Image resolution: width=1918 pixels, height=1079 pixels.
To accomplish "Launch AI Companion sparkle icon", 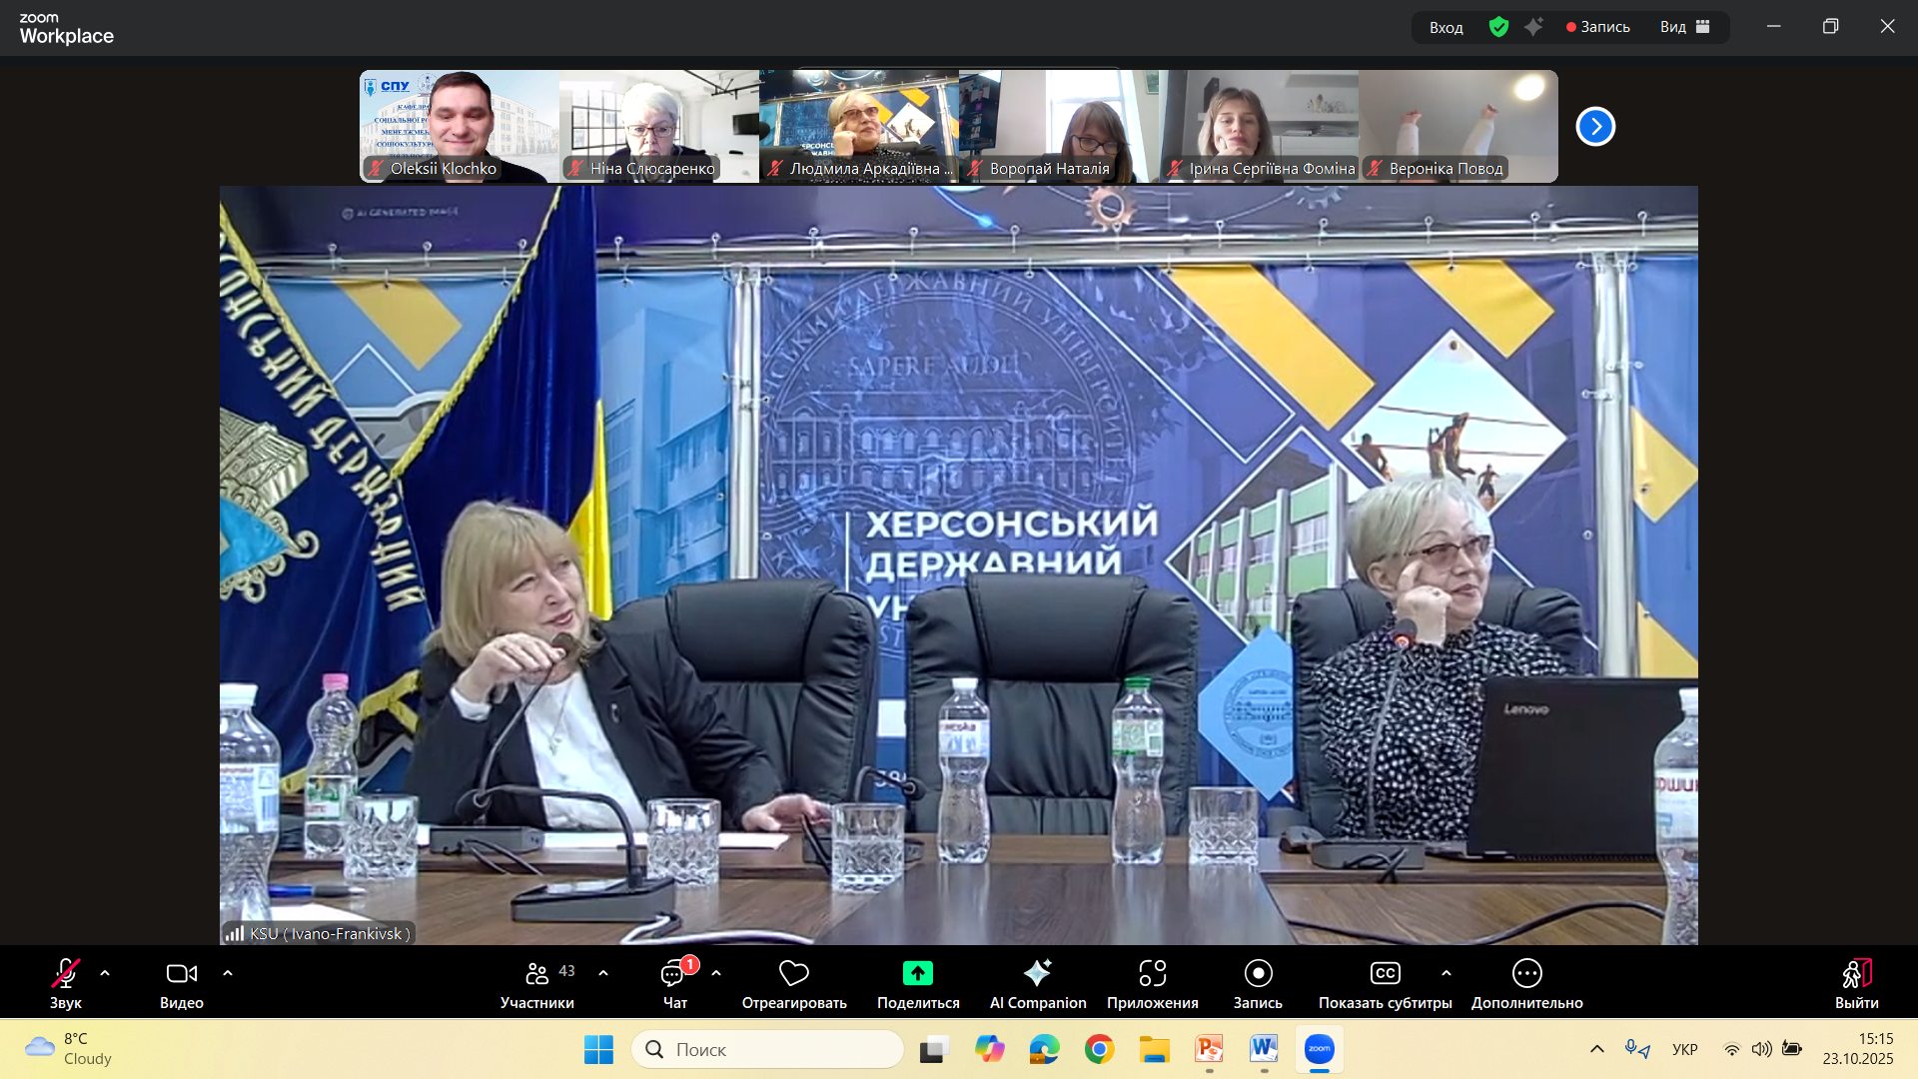I will pos(1037,973).
